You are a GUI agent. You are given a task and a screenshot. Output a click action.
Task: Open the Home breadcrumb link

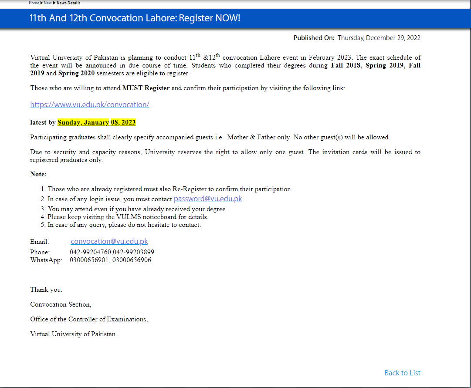(x=34, y=3)
